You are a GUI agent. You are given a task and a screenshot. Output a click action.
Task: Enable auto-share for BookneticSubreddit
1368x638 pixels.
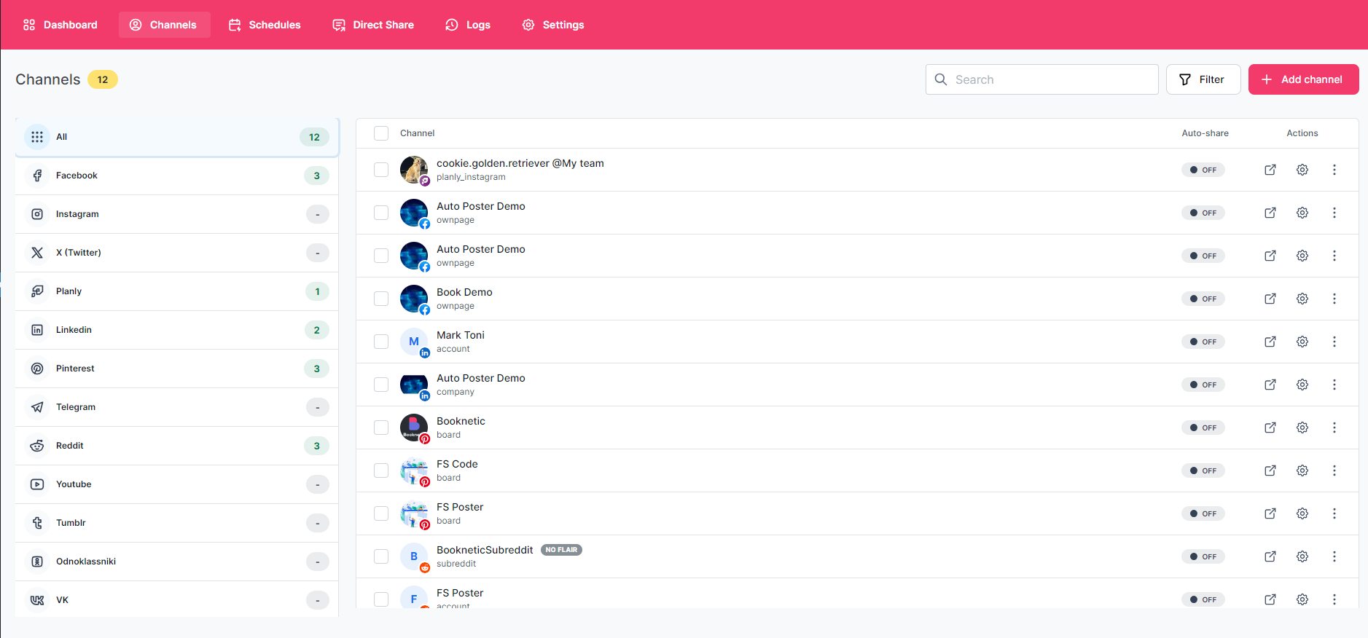1203,556
